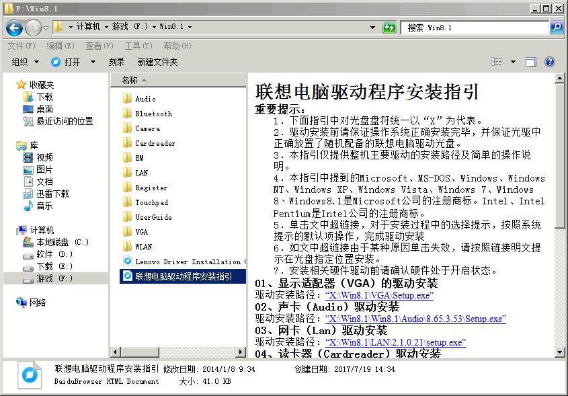Open the recent pages dropdown beside Forward
Image resolution: width=568 pixels, height=396 pixels.
tap(46, 28)
